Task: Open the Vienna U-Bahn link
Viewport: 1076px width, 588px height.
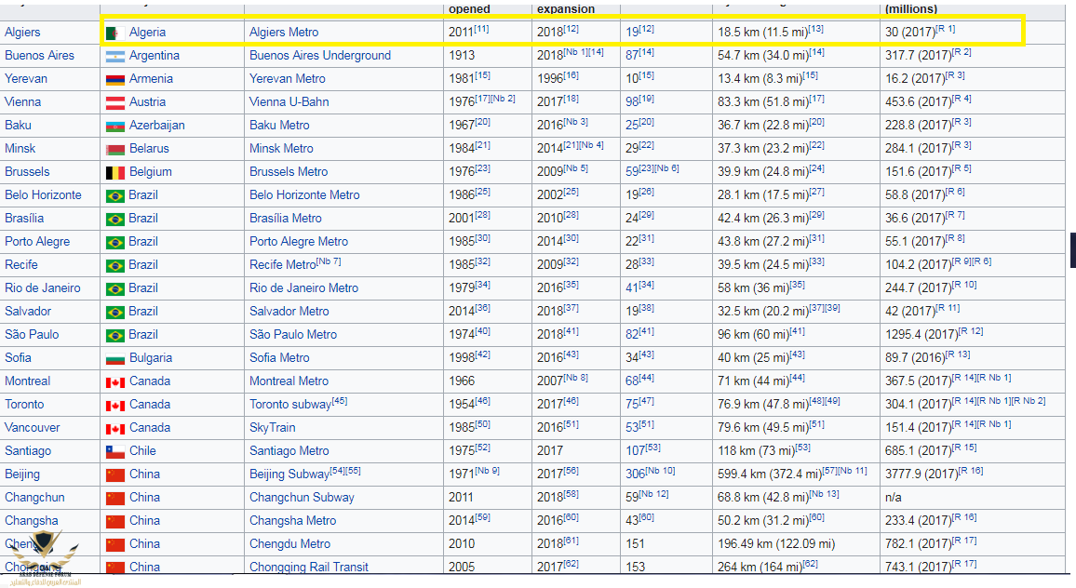Action: pyautogui.click(x=289, y=102)
